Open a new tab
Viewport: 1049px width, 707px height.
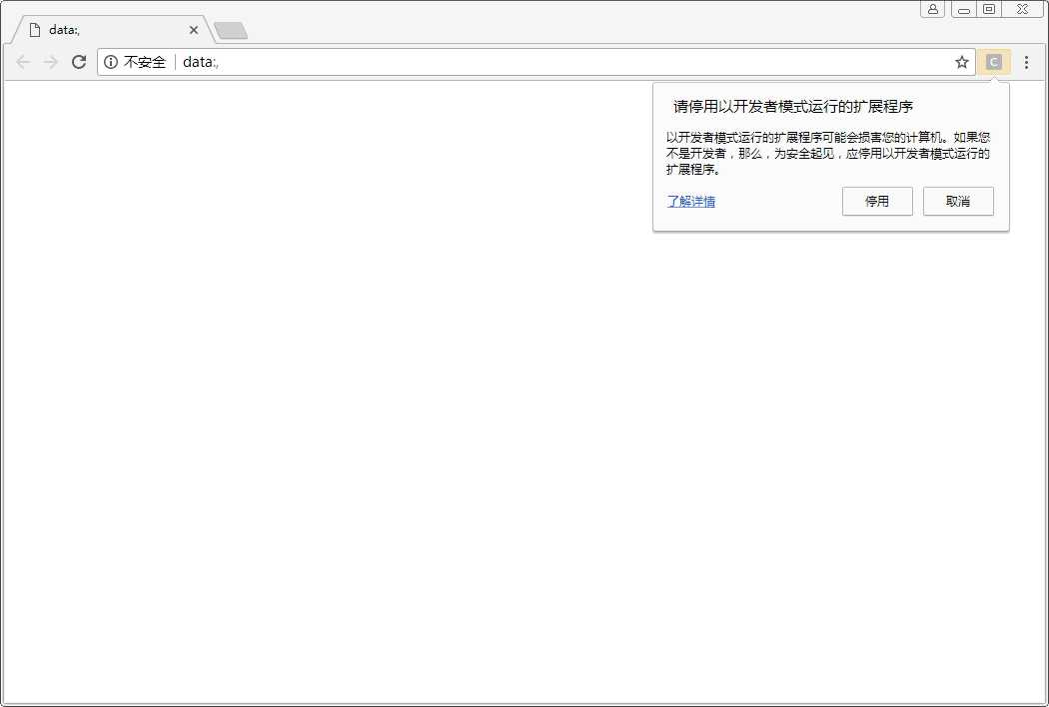231,31
